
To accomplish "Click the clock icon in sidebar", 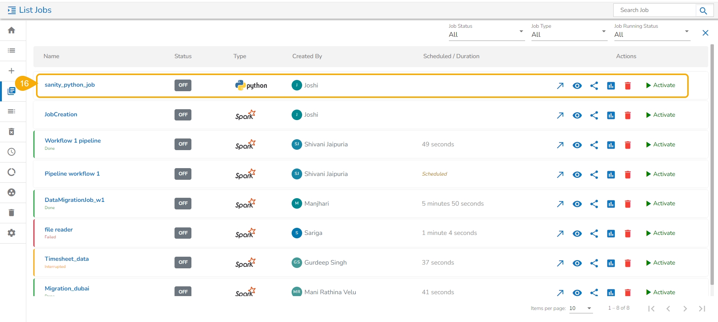I will coord(12,152).
